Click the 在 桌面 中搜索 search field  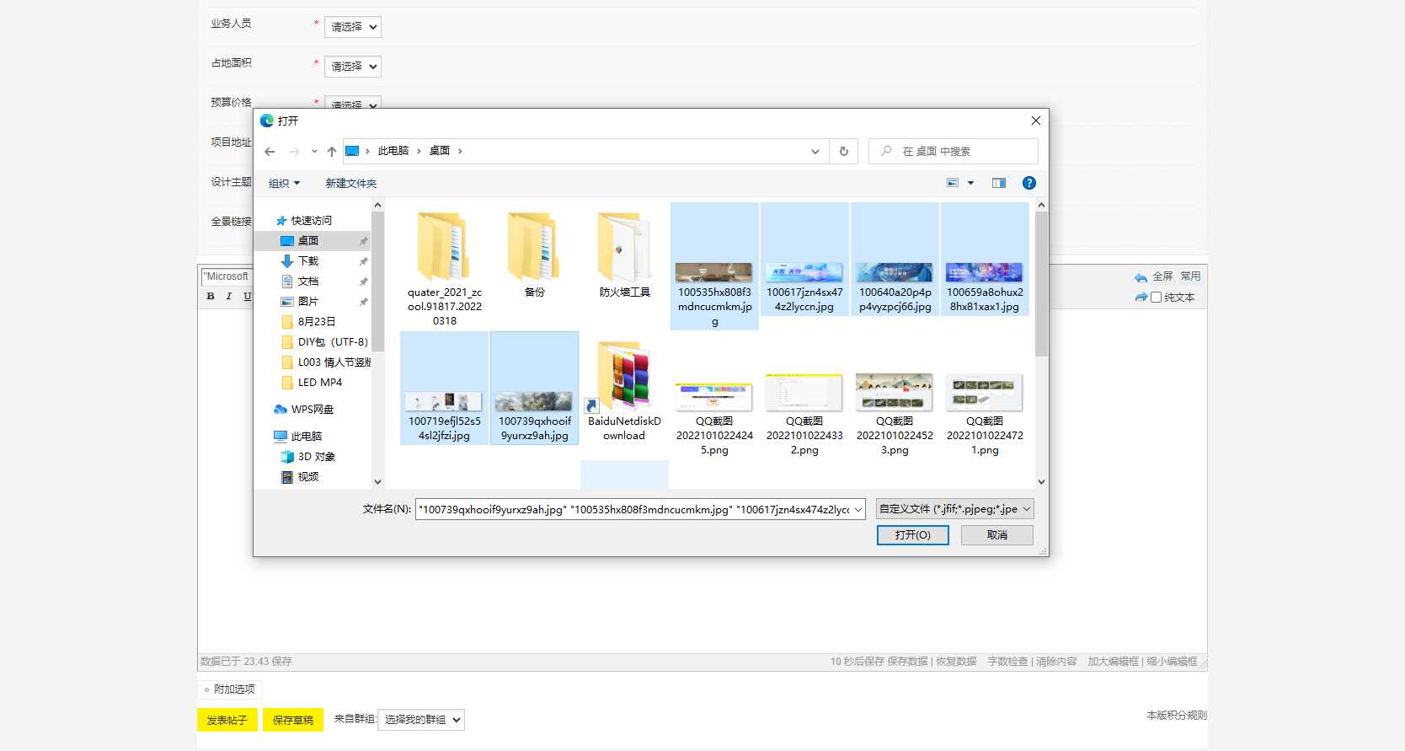[x=960, y=152]
